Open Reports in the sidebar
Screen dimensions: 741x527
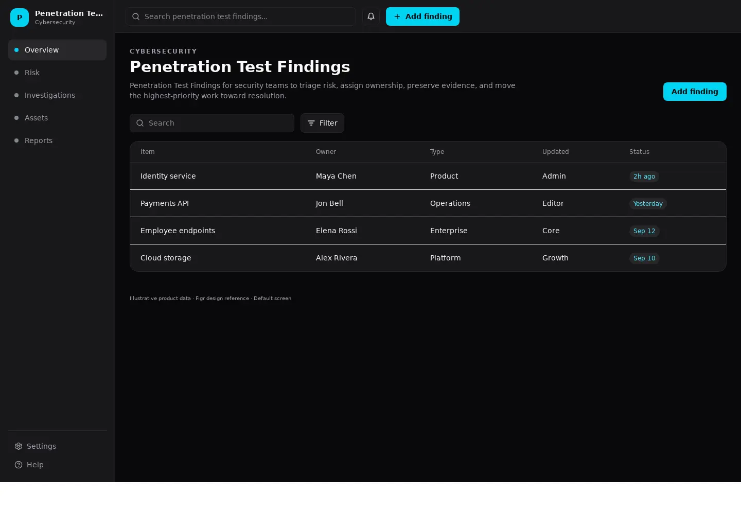click(x=57, y=140)
